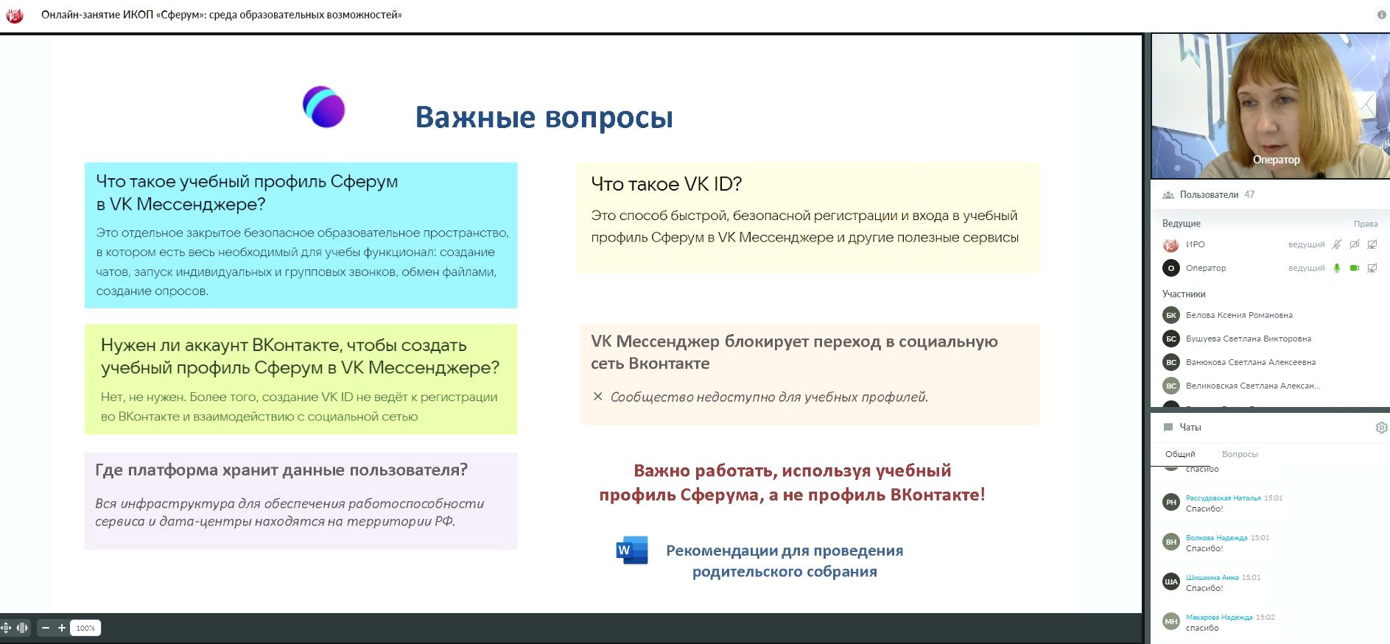Click sender name Макарова Надежда in chat

pos(1219,618)
